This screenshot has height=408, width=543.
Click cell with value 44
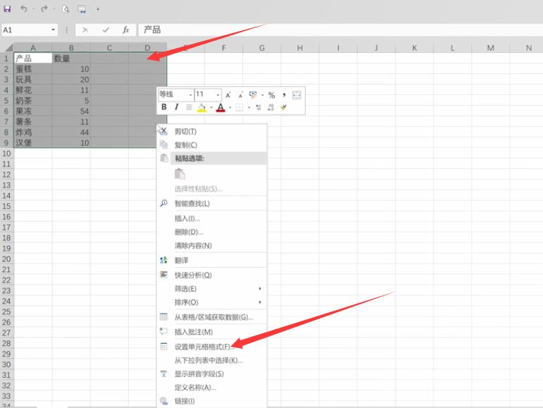coord(71,132)
